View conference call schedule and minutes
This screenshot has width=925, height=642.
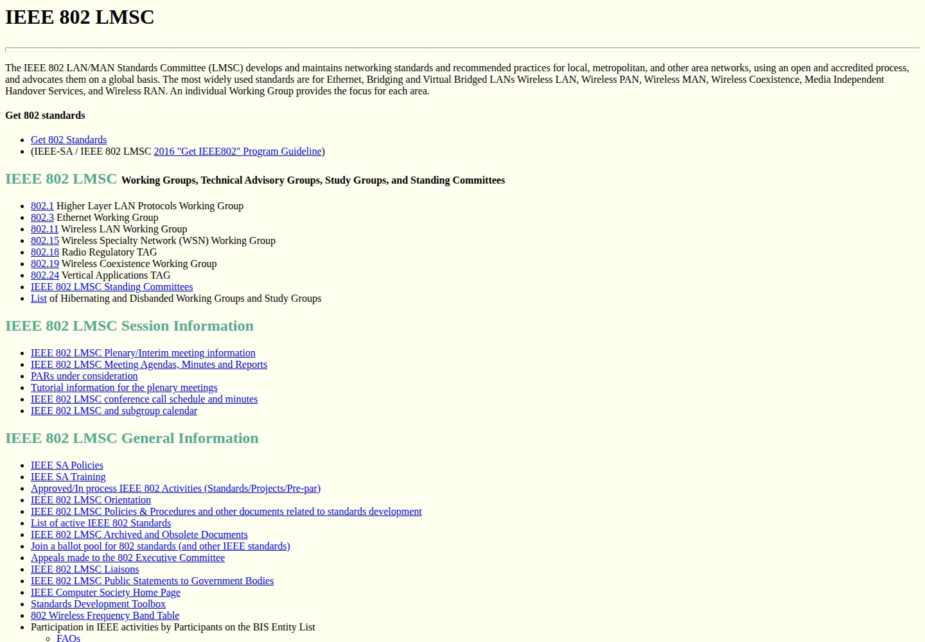pyautogui.click(x=144, y=399)
